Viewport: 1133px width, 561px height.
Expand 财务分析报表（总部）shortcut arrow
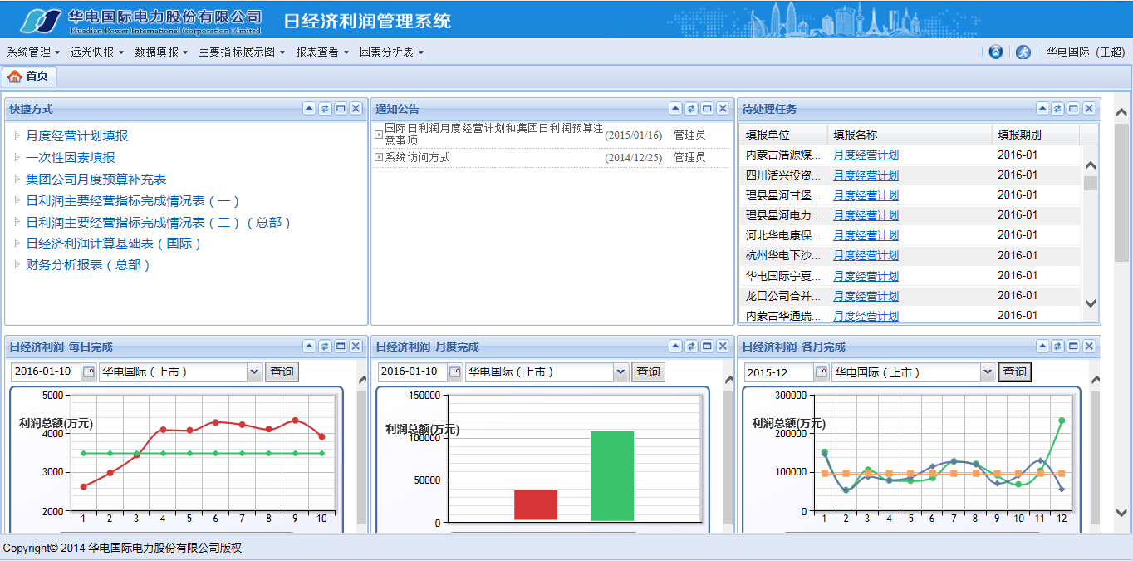pyautogui.click(x=17, y=265)
